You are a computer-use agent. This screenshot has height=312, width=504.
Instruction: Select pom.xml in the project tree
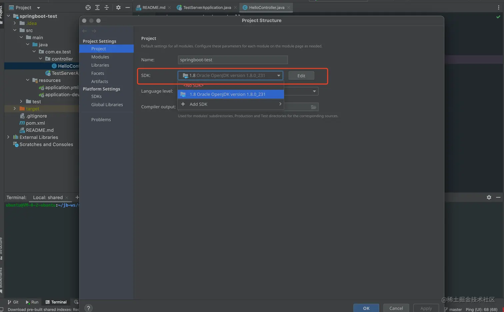[x=35, y=123]
